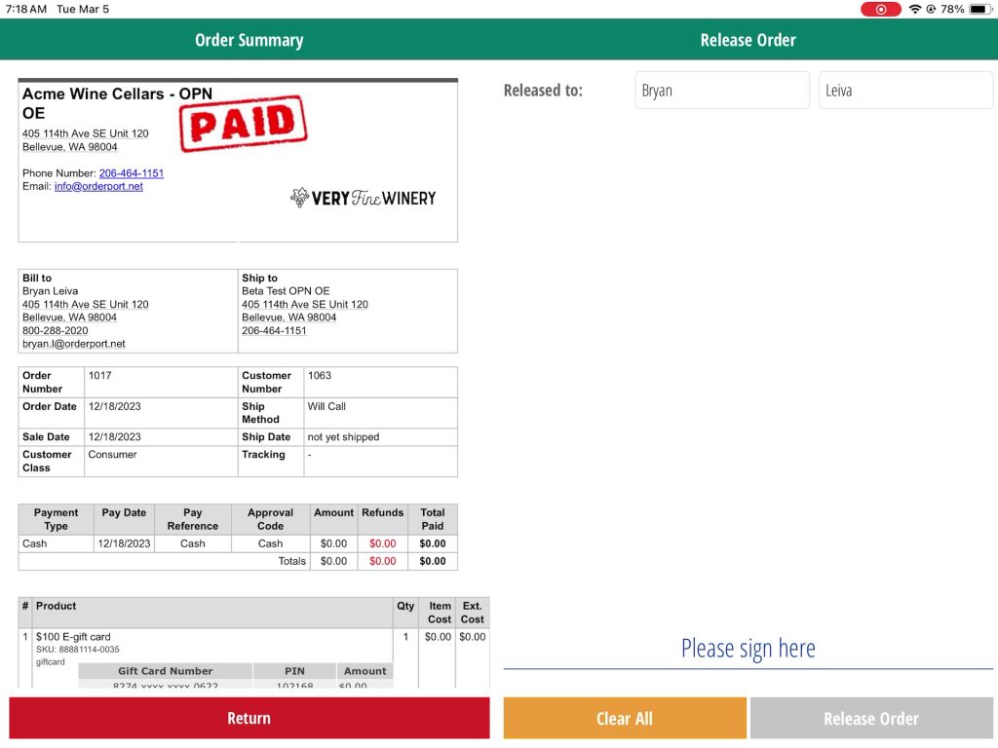This screenshot has height=748, width=998.
Task: Tap the $100 E-gift card product row
Action: point(73,637)
